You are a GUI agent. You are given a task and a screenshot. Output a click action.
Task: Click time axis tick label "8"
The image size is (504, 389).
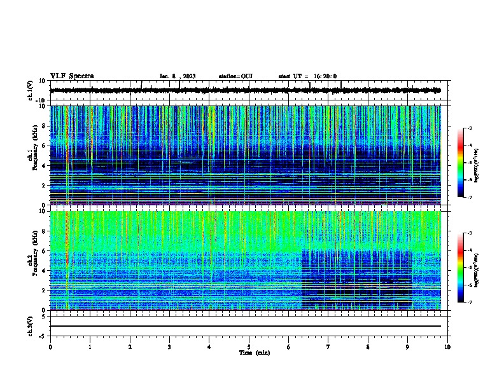368,347
